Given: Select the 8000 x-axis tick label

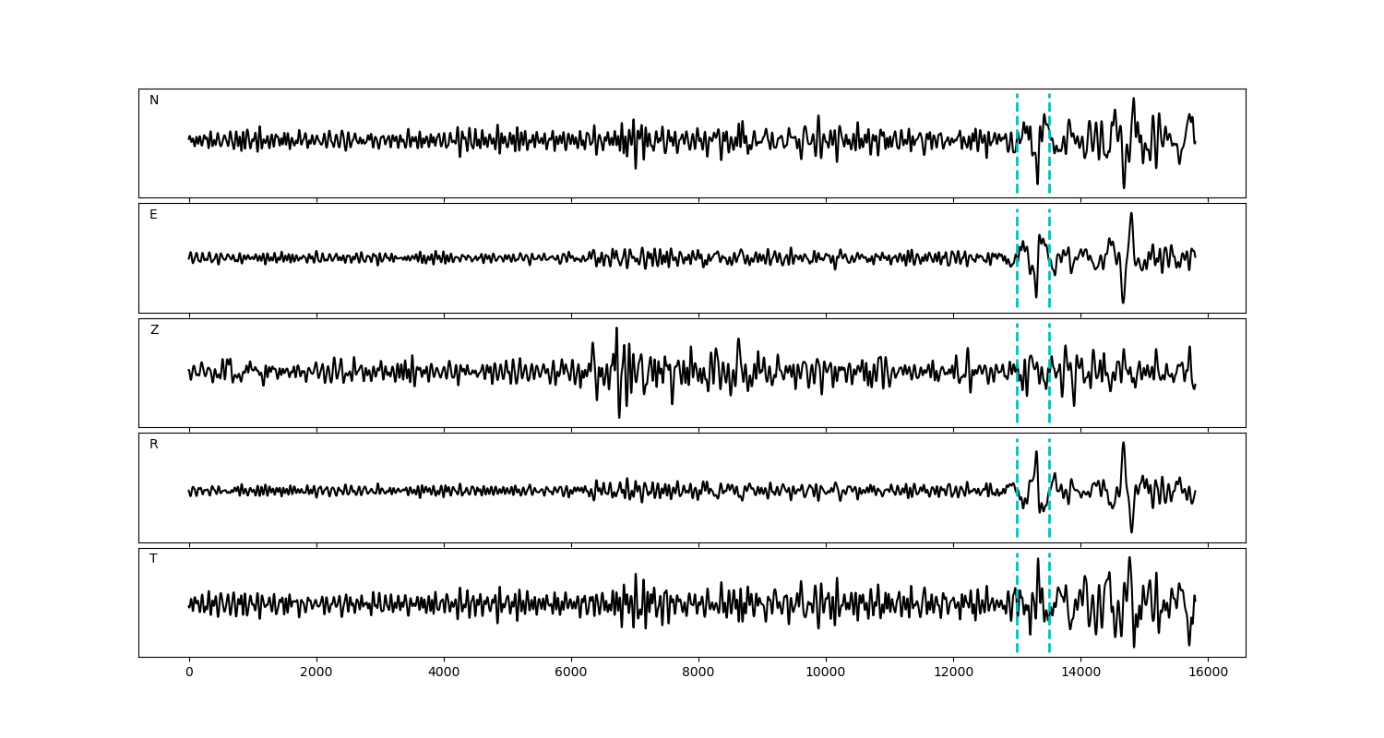Looking at the screenshot, I should point(698,673).
